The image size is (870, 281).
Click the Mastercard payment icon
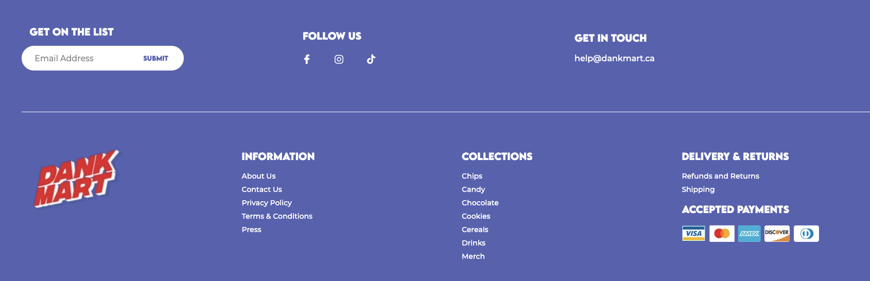click(x=722, y=234)
